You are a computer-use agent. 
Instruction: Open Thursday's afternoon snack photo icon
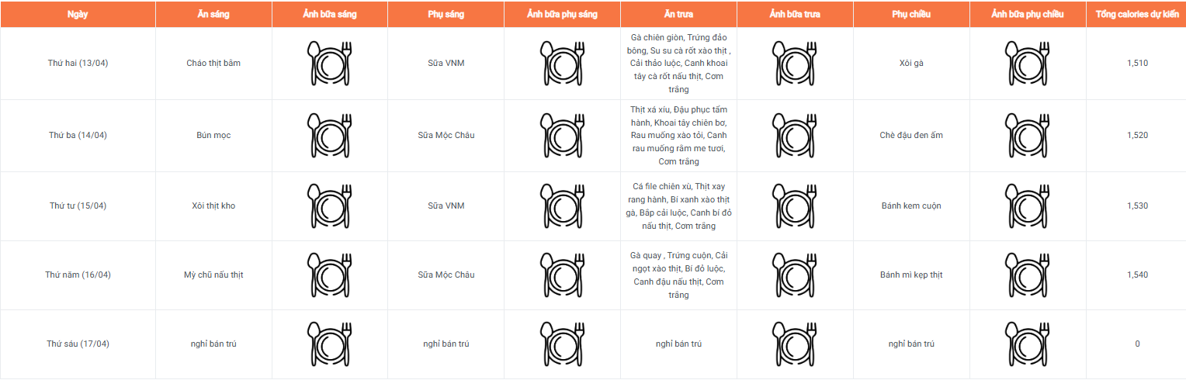click(x=1028, y=275)
